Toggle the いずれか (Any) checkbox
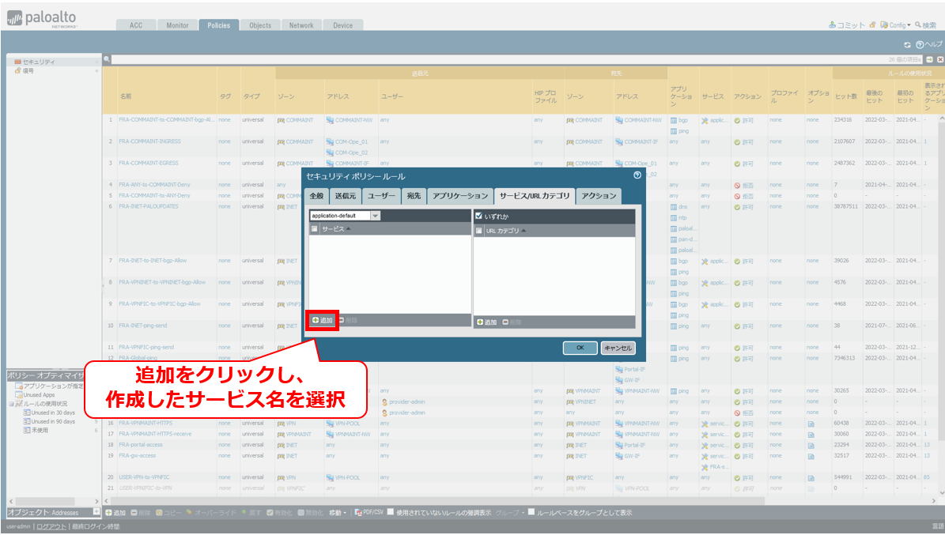The height and width of the screenshot is (535, 945). [x=478, y=216]
